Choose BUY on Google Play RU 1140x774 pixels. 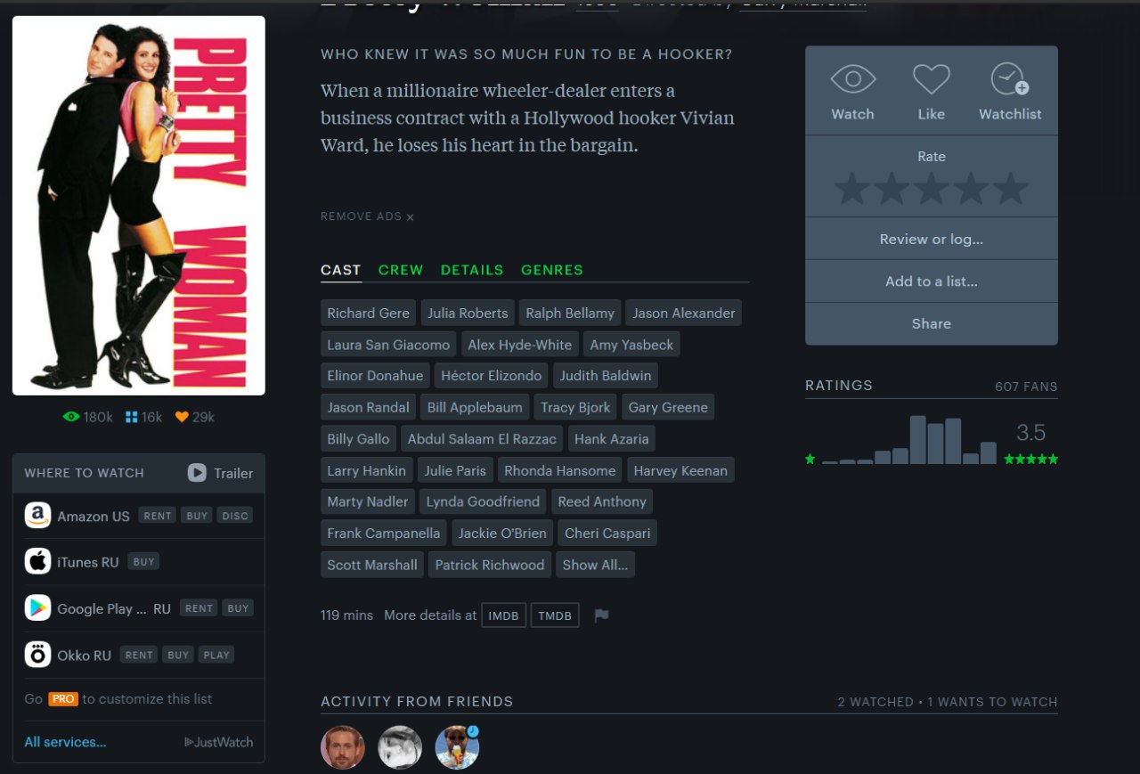tap(238, 608)
